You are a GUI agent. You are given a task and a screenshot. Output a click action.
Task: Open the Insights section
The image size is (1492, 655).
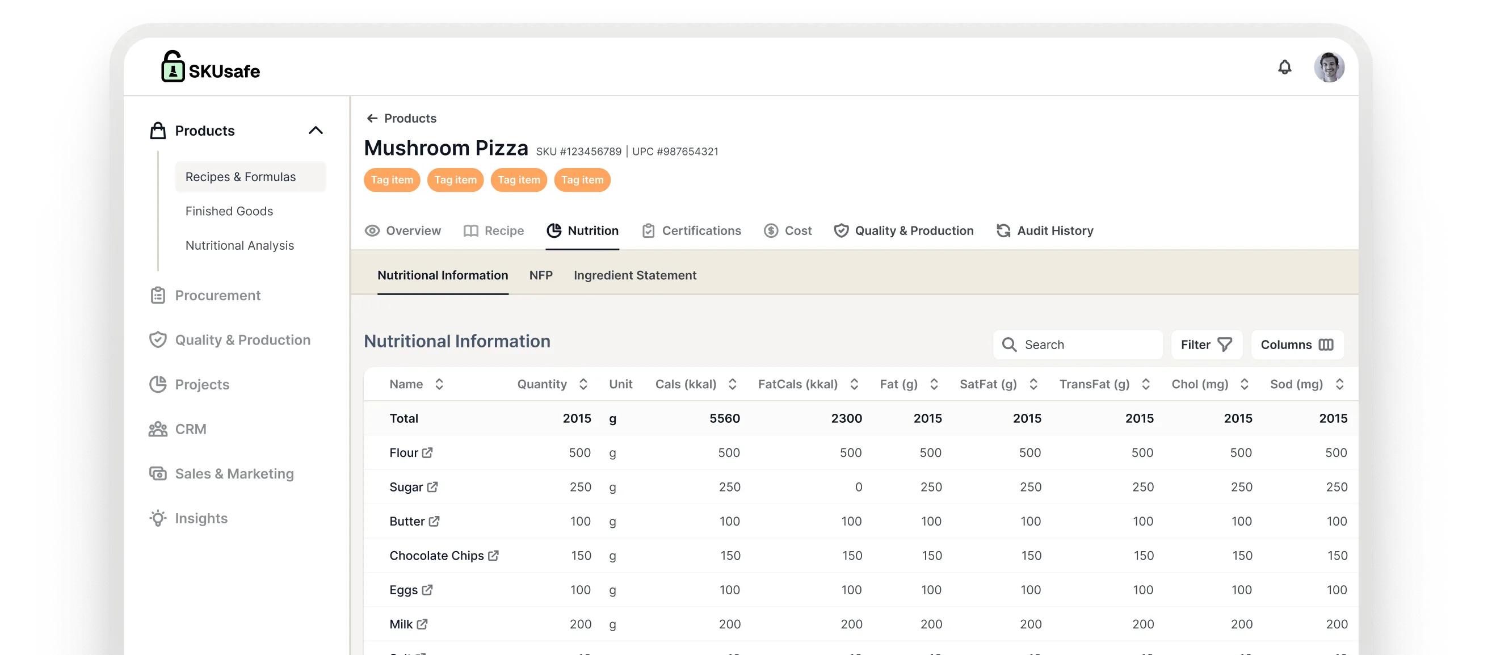pos(201,518)
